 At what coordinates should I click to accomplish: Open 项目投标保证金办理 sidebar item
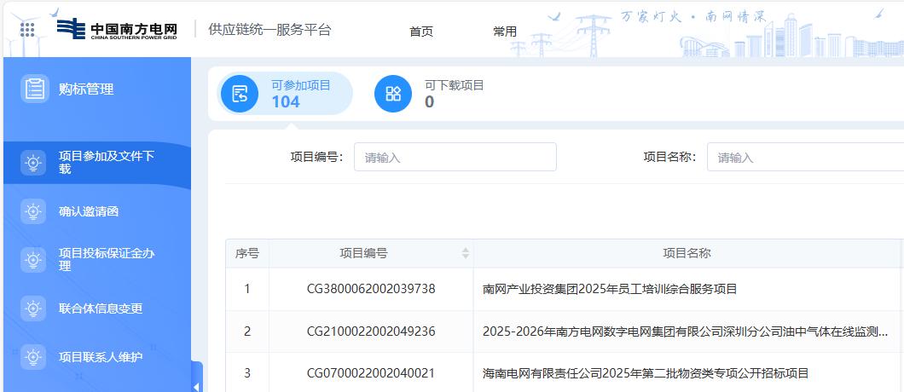tap(97, 260)
